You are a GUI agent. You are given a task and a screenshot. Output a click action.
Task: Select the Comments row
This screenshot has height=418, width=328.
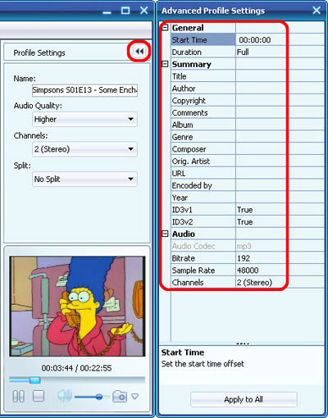click(x=248, y=112)
